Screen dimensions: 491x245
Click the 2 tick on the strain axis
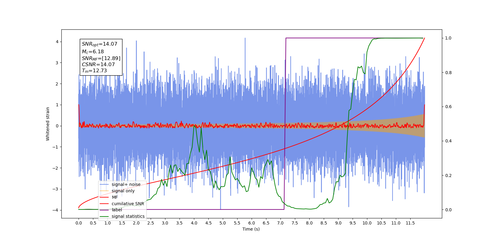click(57, 84)
